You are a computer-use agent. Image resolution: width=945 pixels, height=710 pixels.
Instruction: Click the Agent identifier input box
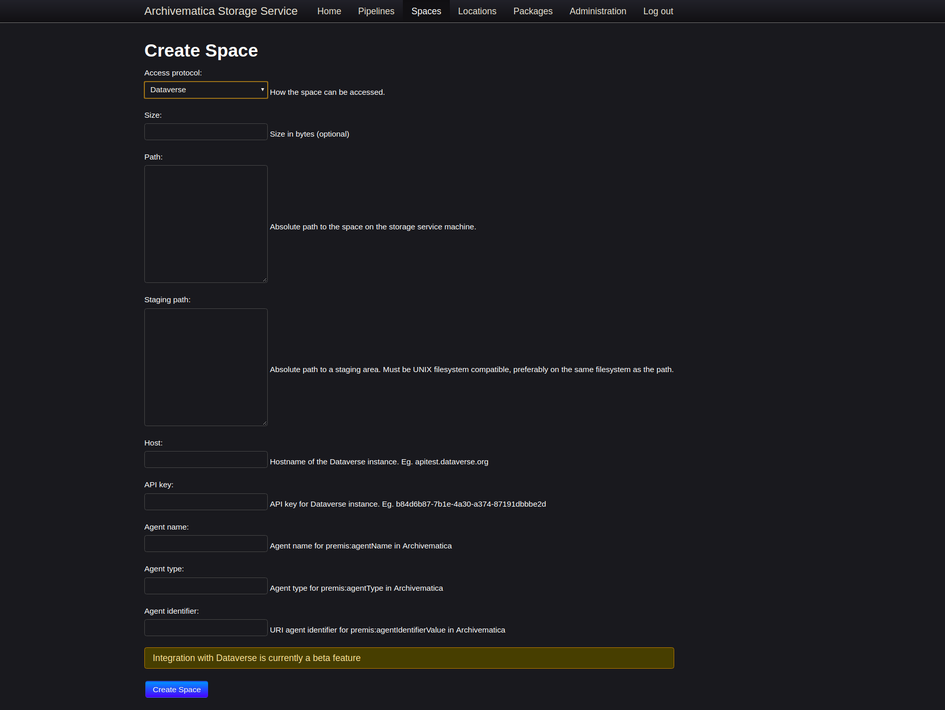click(206, 627)
